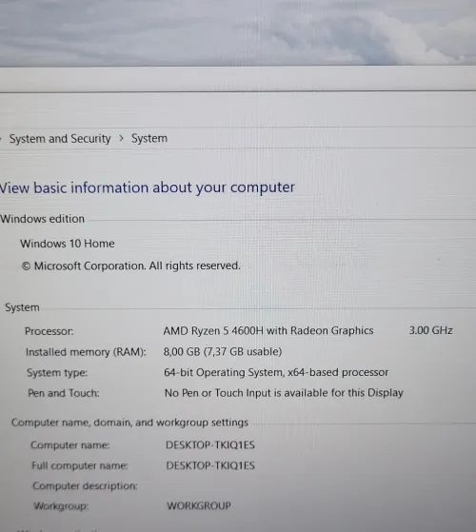The width and height of the screenshot is (476, 532).
Task: Select the 'Windows 10 Home' text
Action: pos(68,244)
